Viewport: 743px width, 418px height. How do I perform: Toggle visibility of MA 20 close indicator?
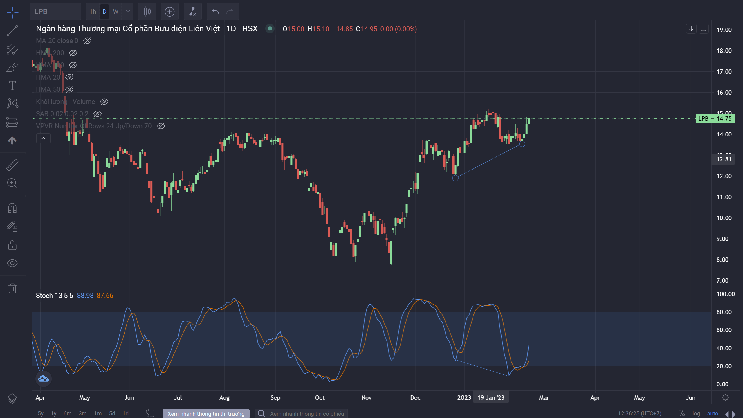click(x=87, y=41)
